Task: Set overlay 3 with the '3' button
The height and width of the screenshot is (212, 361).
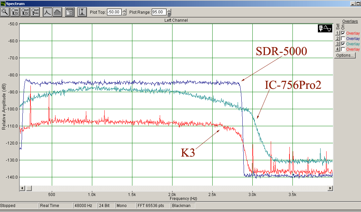Action: point(338,44)
